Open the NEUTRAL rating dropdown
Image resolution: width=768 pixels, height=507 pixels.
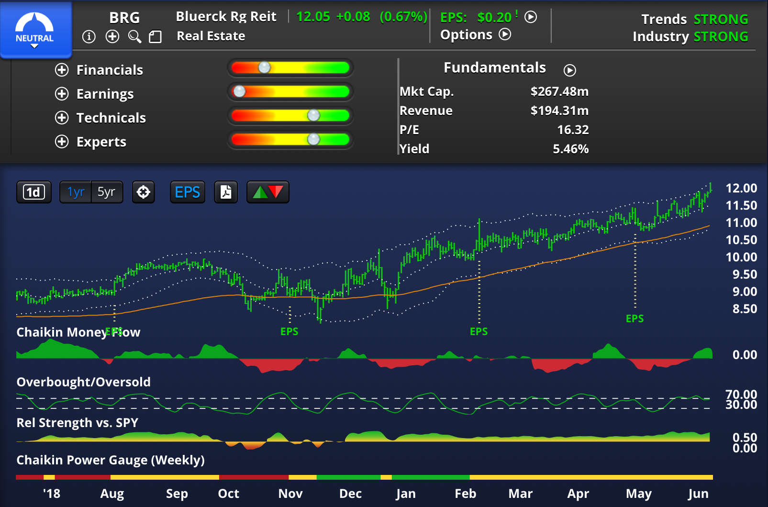[x=35, y=30]
